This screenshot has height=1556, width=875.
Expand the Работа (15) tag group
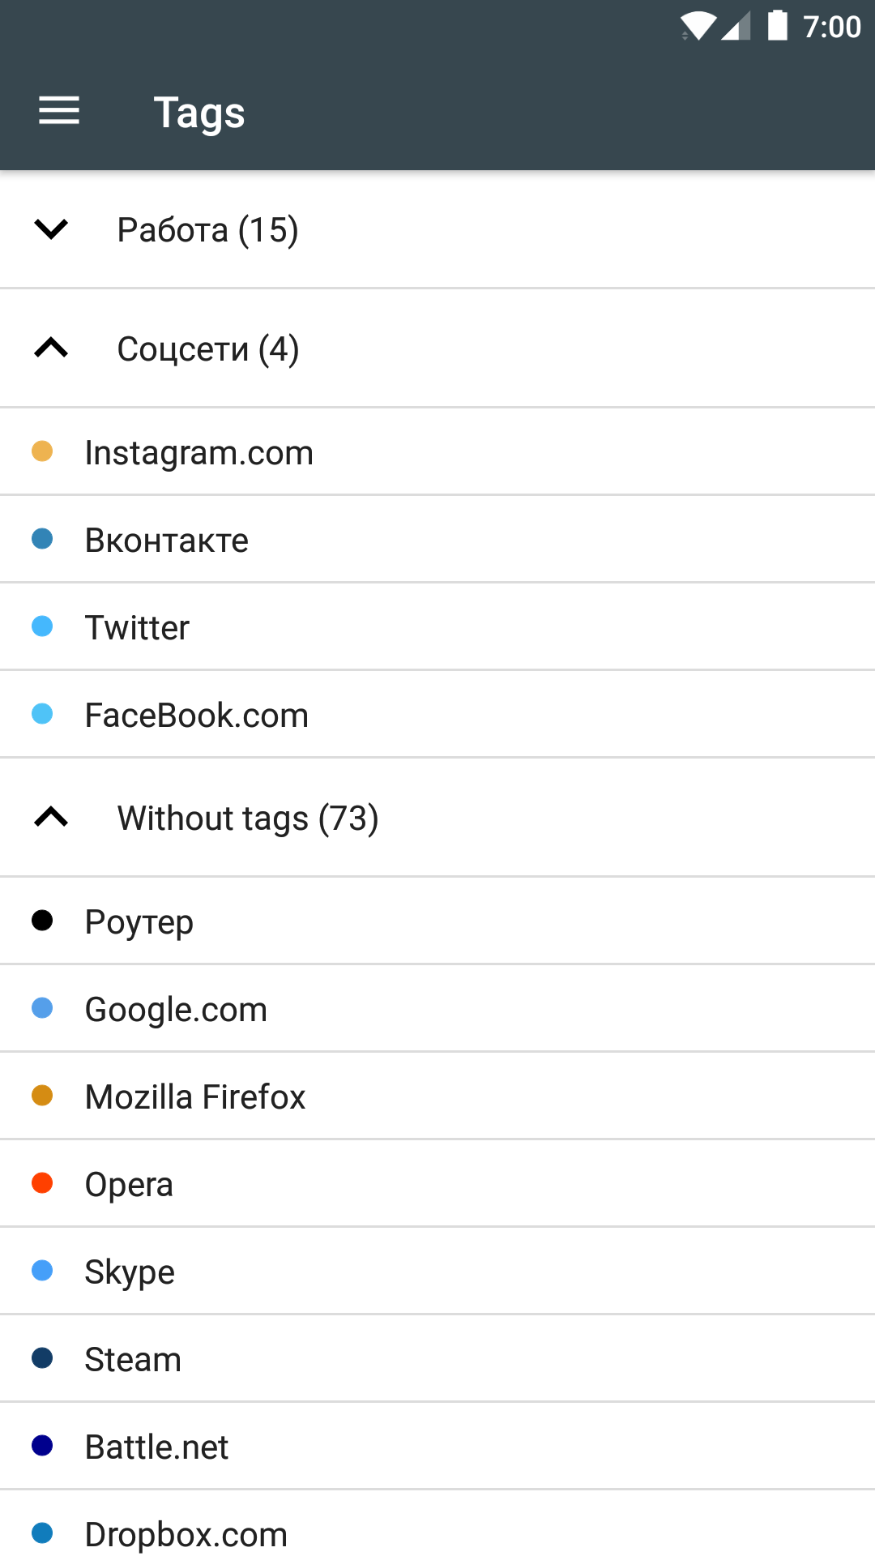coord(51,229)
